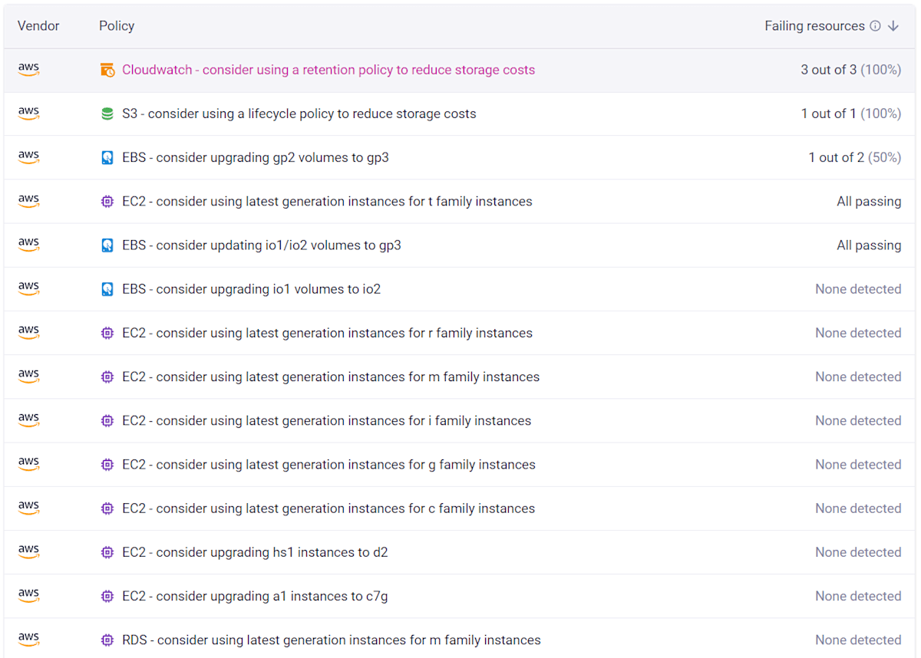Image resolution: width=921 pixels, height=658 pixels.
Task: Click the AWS logo in the S3 lifecycle row
Action: click(28, 113)
